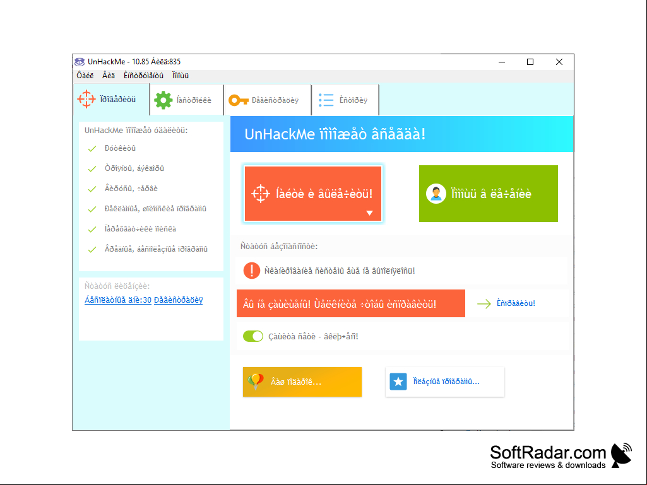This screenshot has height=485, width=647.
Task: Click the "Ïåðåõâàò÷èêè ïîèñêà" list item
Action: pos(140,229)
